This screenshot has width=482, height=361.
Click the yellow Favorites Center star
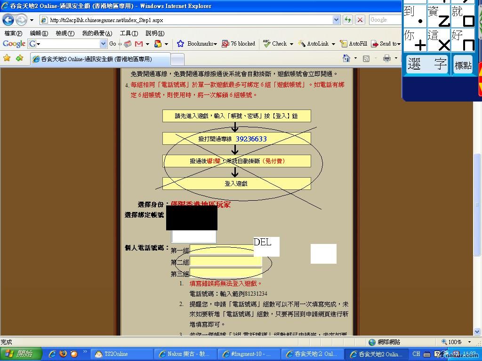pyautogui.click(x=7, y=58)
